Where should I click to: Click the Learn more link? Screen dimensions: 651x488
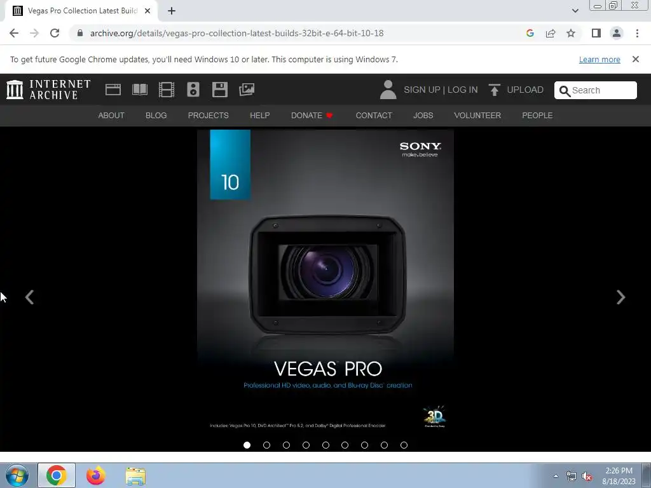(x=600, y=60)
